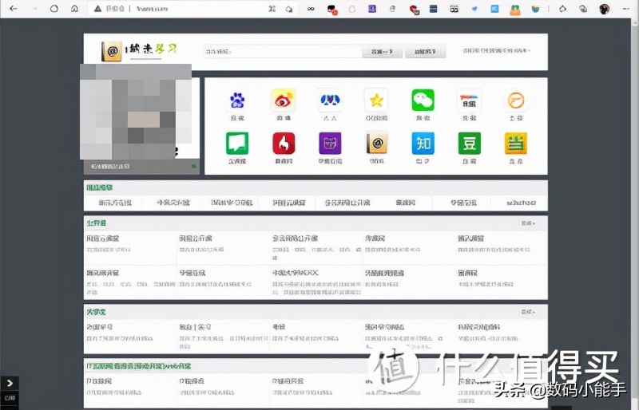Click the gray caption bar under thumbnail
Screen dimensions: 639x410
point(141,167)
